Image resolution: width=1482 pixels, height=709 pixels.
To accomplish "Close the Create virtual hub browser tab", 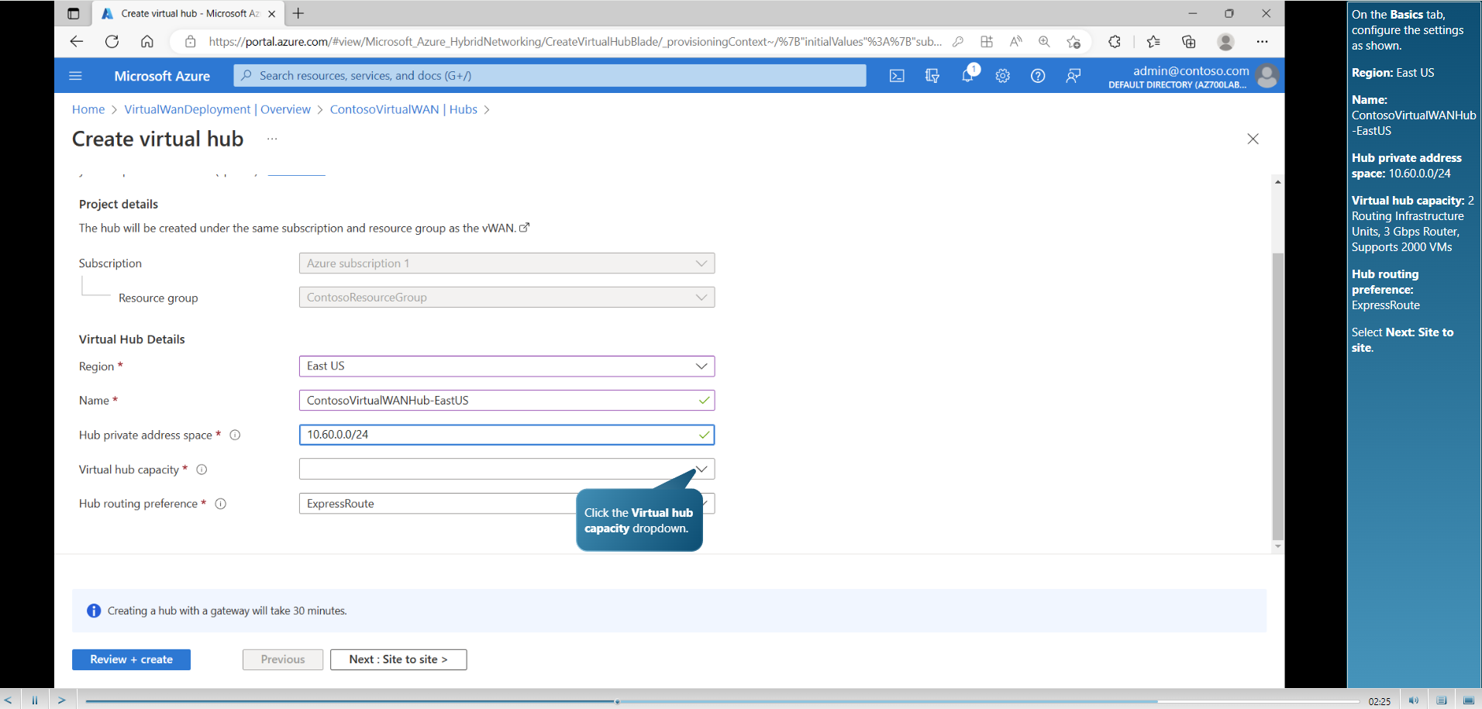I will click(271, 13).
